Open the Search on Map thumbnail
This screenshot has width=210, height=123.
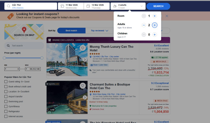coord(24,32)
